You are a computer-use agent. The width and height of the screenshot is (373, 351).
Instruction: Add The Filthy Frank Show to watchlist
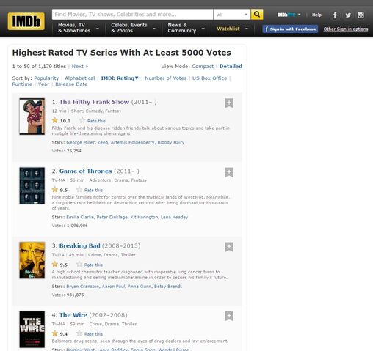click(x=229, y=103)
